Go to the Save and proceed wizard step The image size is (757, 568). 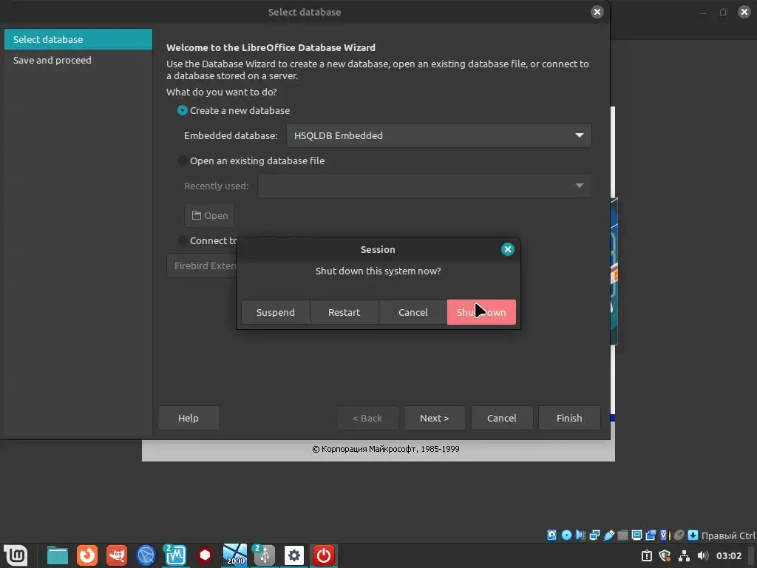tap(78, 60)
